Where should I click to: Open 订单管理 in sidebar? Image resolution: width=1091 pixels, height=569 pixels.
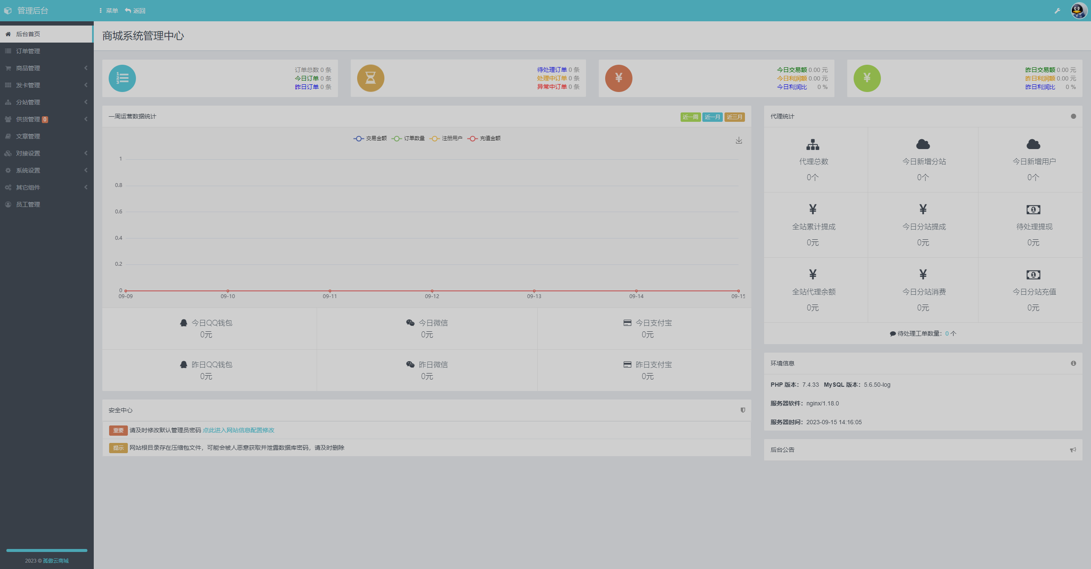point(28,51)
